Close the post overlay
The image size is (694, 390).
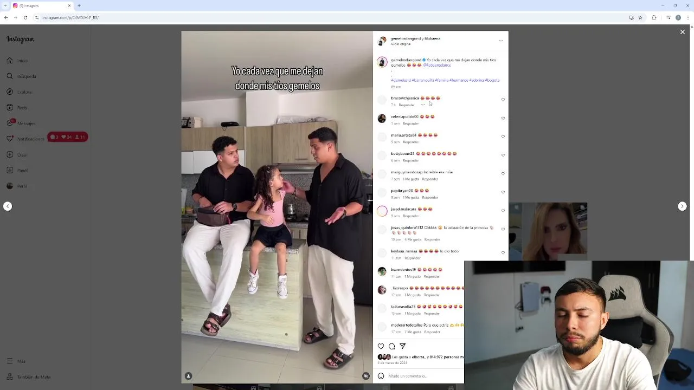[682, 32]
